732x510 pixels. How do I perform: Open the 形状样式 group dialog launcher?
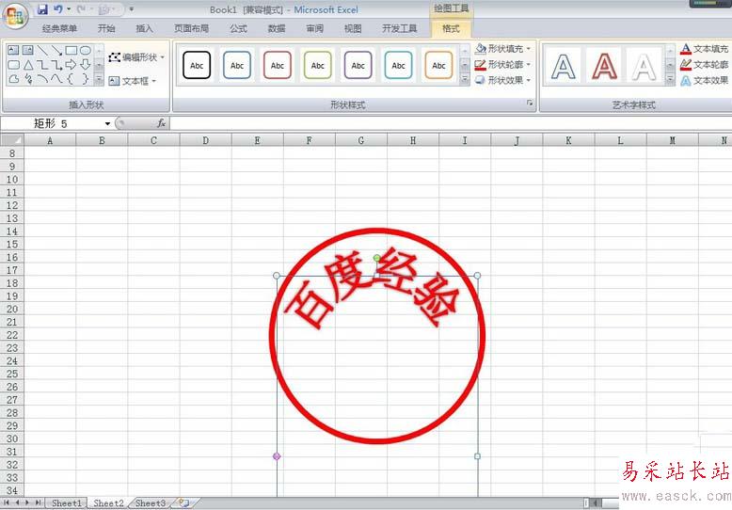[x=530, y=103]
